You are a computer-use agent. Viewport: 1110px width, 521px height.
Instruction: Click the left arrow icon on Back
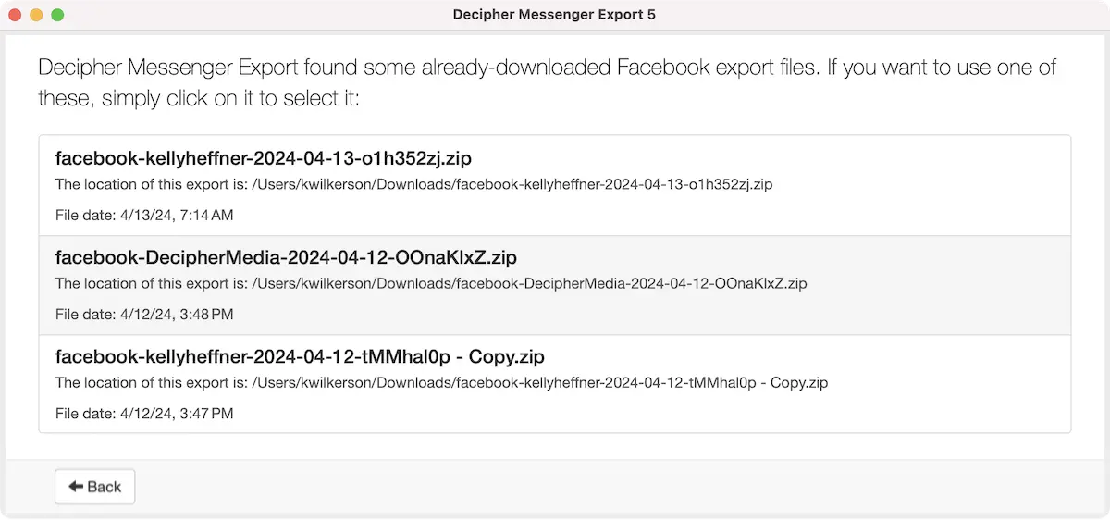pyautogui.click(x=76, y=487)
